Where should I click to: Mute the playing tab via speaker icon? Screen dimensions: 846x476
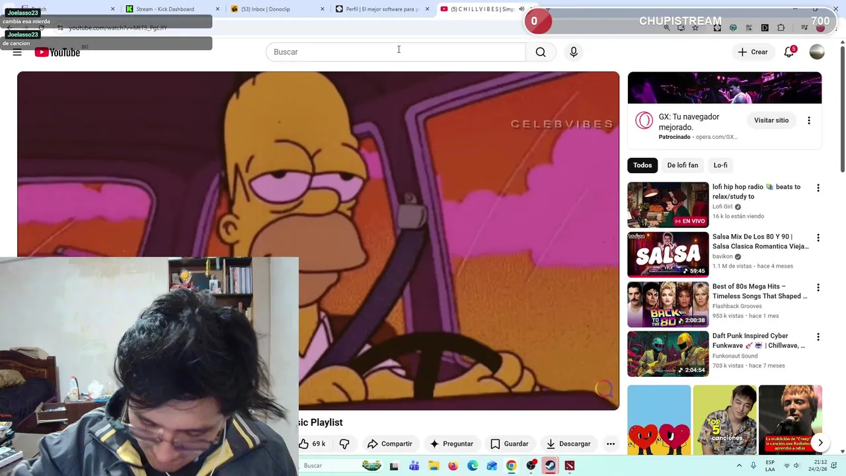pyautogui.click(x=521, y=9)
